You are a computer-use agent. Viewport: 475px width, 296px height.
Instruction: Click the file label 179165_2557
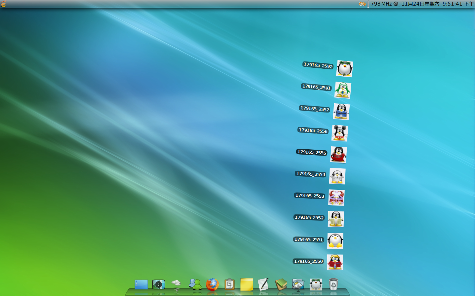tap(315, 109)
